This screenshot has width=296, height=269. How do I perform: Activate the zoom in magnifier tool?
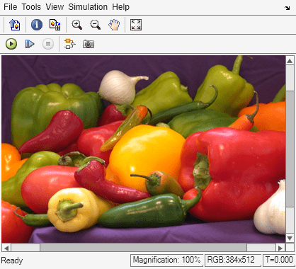pyautogui.click(x=77, y=25)
